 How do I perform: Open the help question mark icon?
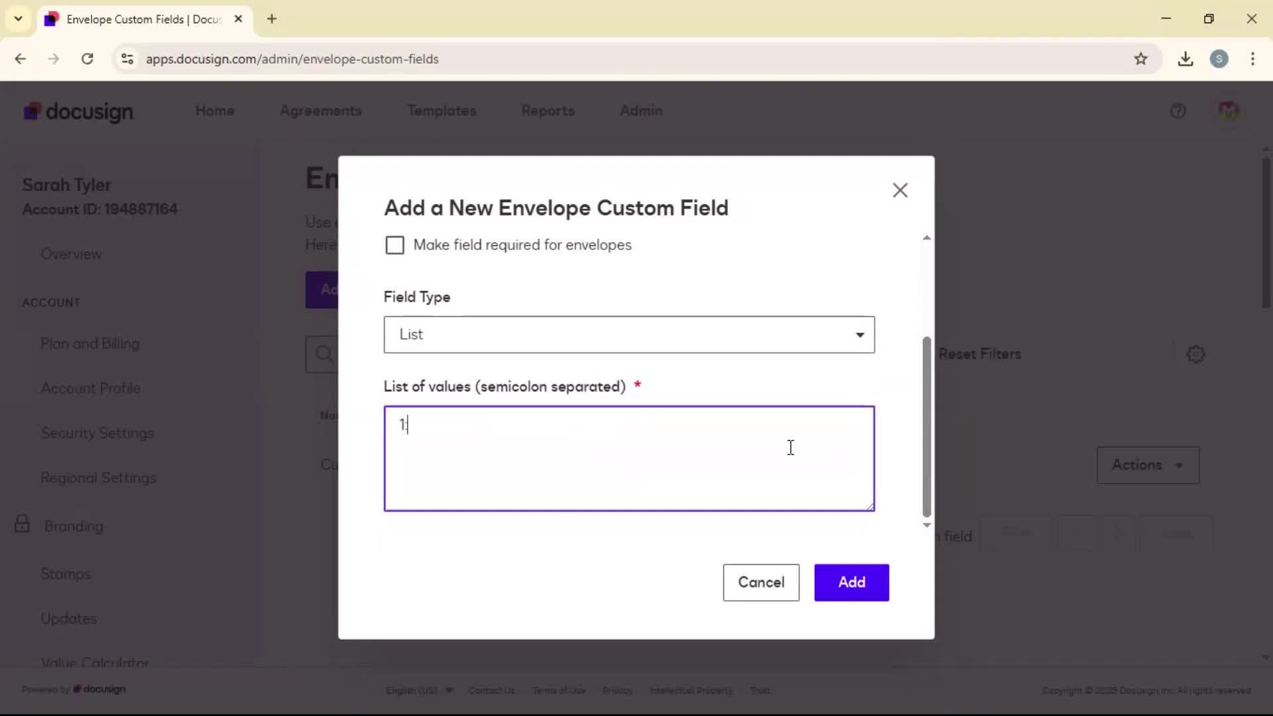pyautogui.click(x=1178, y=111)
